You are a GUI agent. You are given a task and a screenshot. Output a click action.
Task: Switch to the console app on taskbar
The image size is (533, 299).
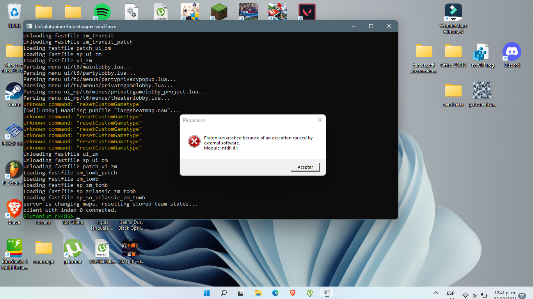[x=327, y=293]
